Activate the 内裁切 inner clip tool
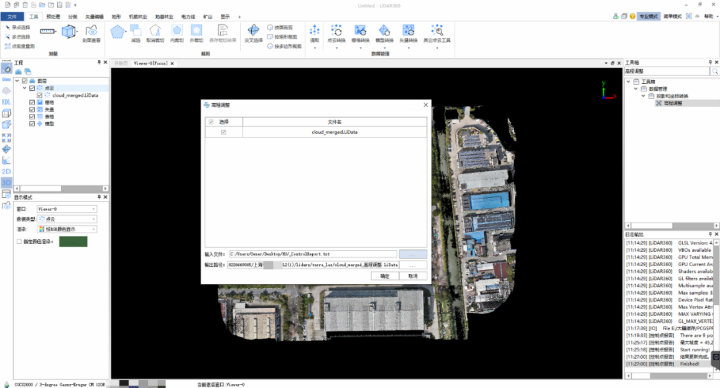720x388 pixels. (177, 33)
